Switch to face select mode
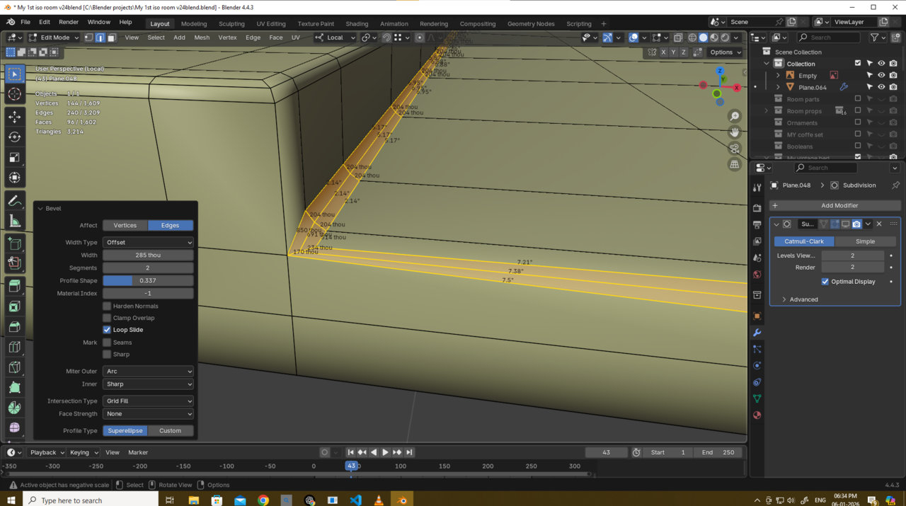 pyautogui.click(x=112, y=38)
